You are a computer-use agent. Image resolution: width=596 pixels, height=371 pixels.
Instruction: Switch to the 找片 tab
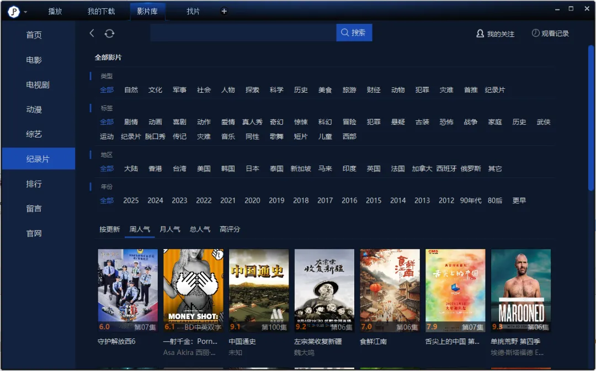tap(193, 12)
